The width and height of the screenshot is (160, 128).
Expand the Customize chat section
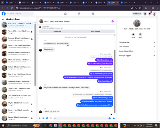pyautogui.click(x=137, y=42)
